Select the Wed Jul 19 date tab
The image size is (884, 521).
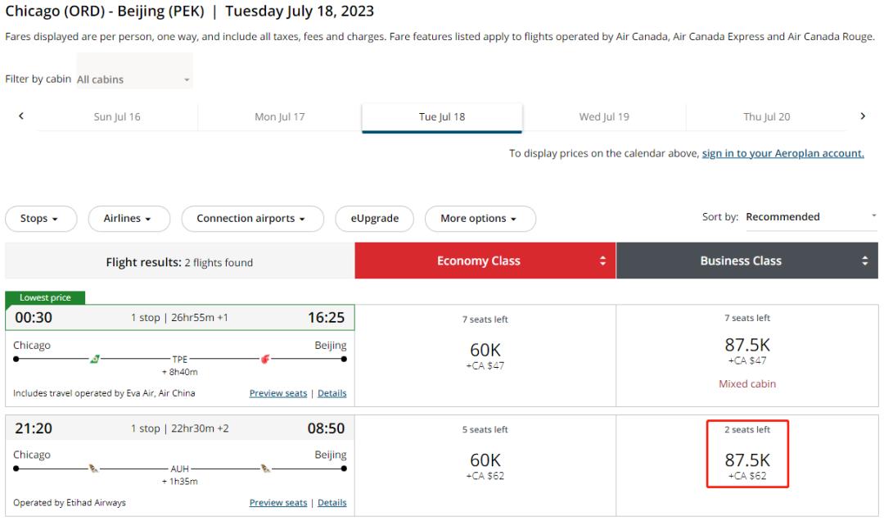(604, 117)
